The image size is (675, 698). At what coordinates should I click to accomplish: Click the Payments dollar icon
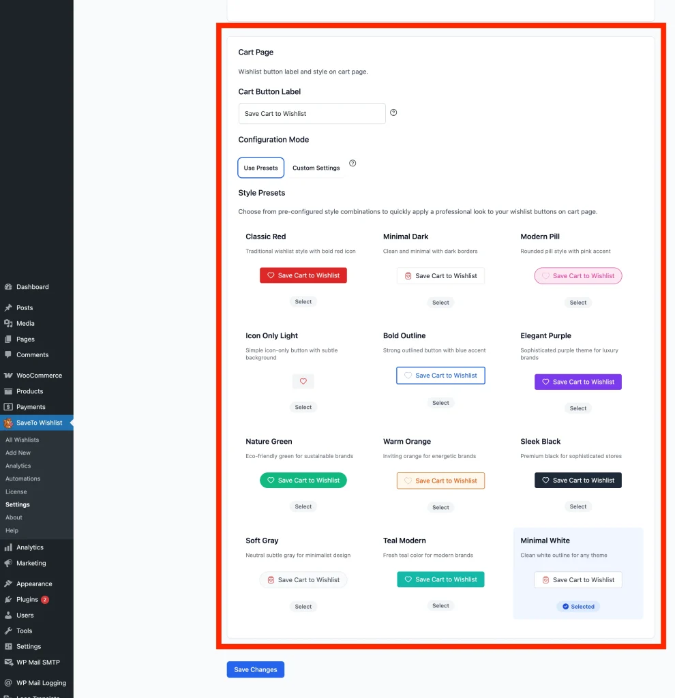pos(8,407)
